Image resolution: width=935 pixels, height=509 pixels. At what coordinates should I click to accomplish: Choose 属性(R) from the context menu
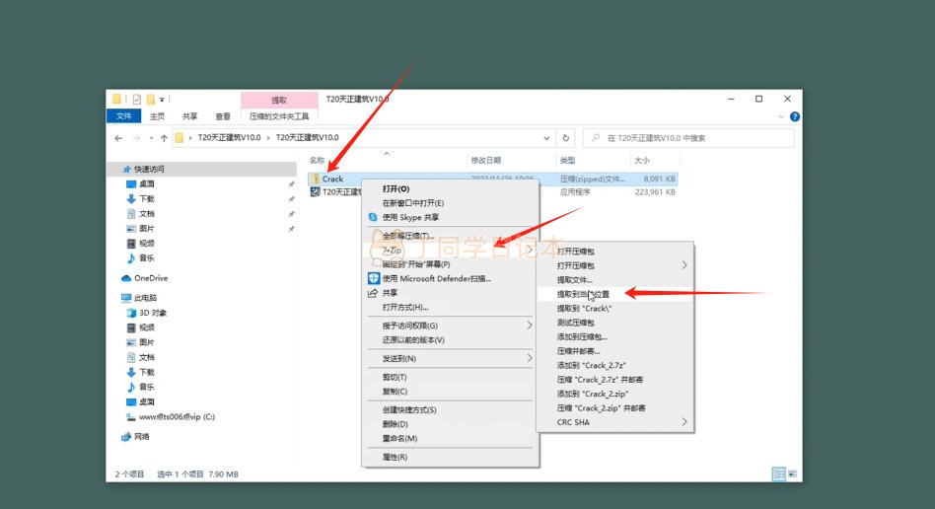[395, 457]
